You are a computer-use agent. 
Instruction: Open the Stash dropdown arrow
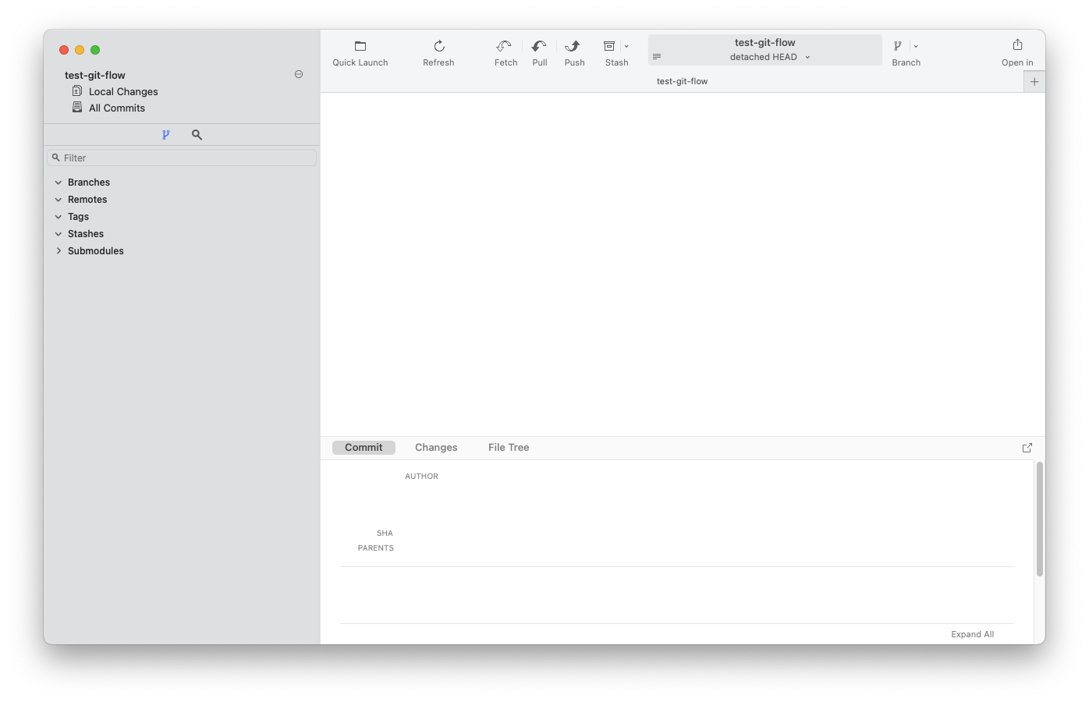pos(626,45)
